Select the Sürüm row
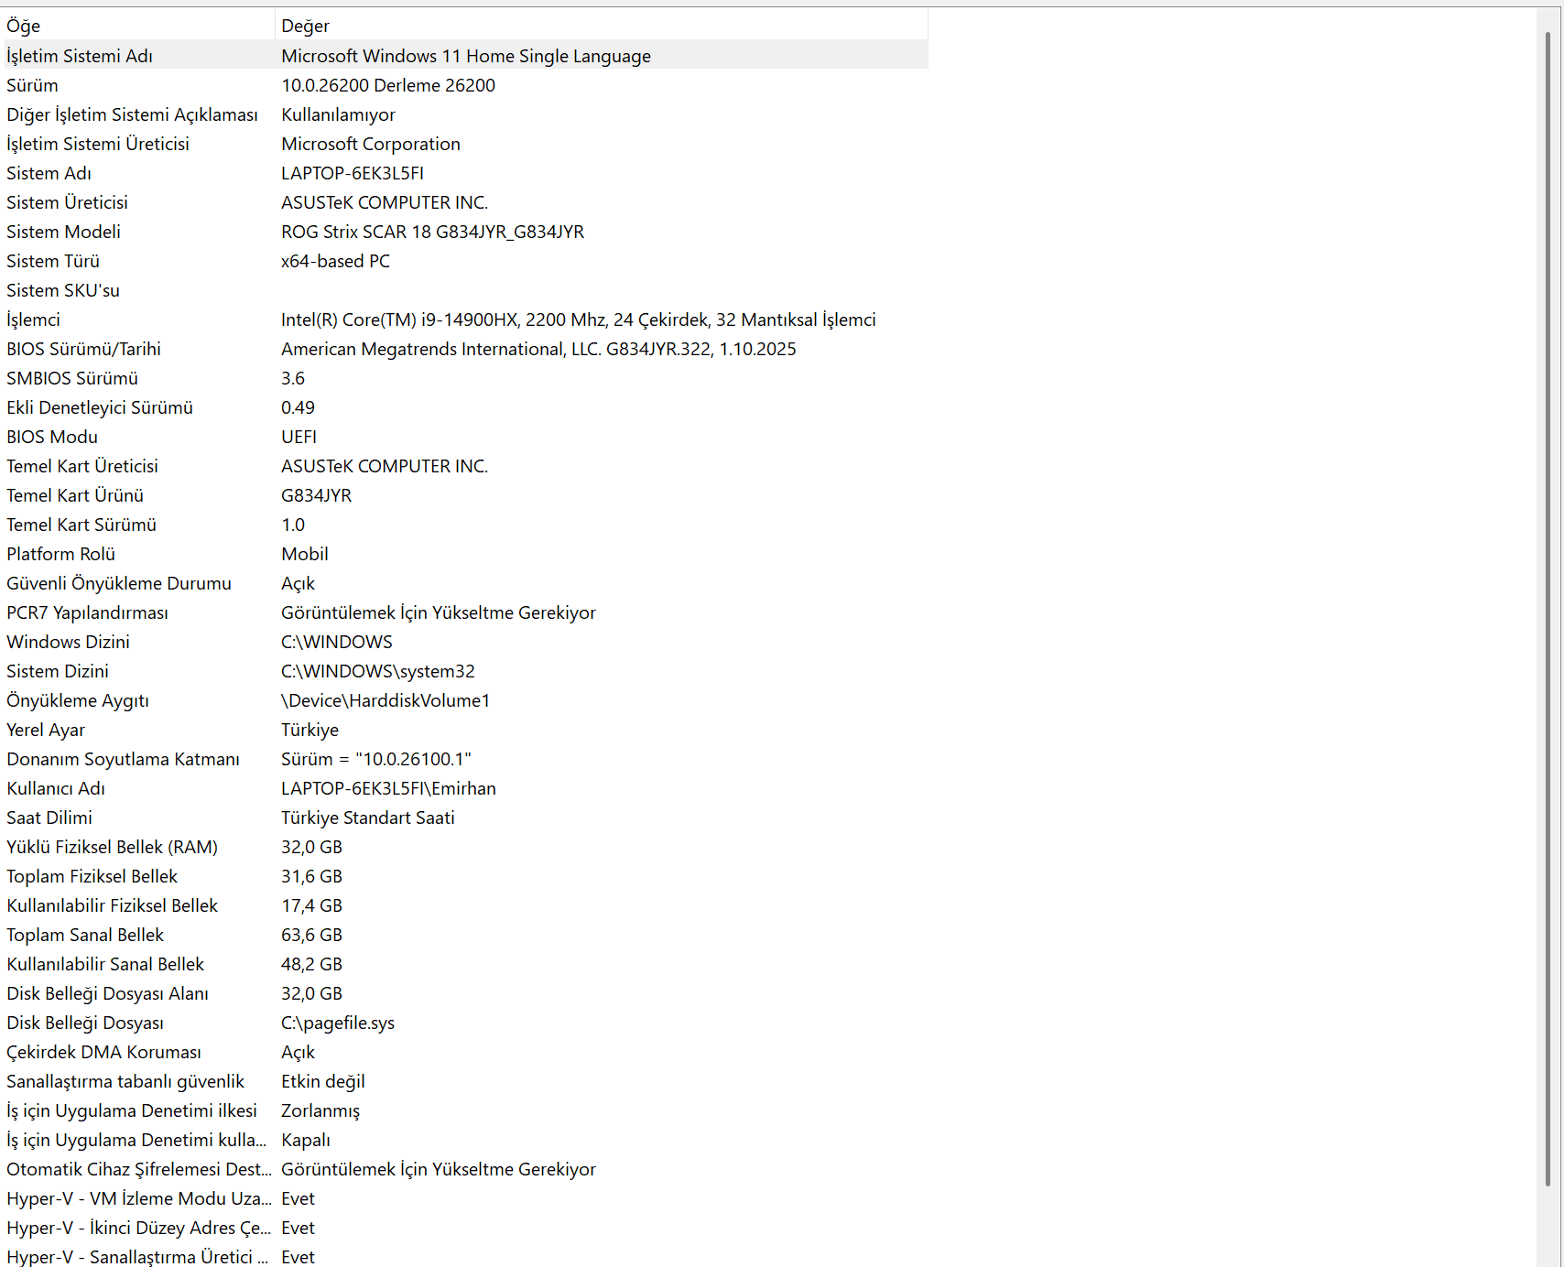The image size is (1564, 1267). (465, 85)
